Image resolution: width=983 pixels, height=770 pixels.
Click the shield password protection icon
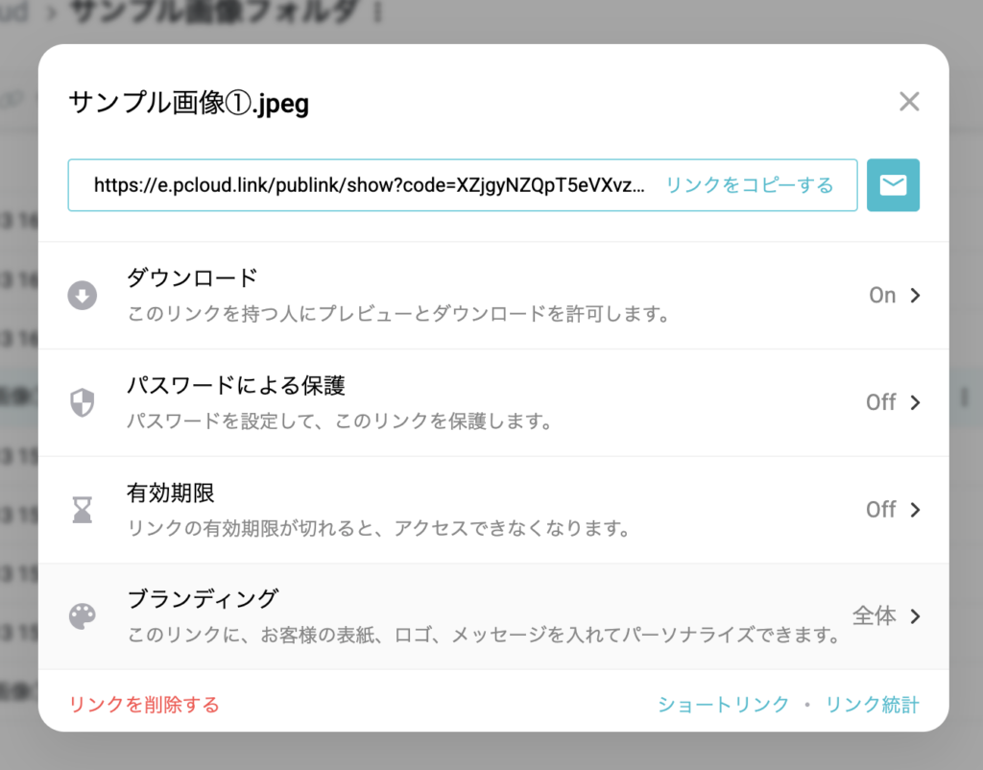click(x=82, y=402)
